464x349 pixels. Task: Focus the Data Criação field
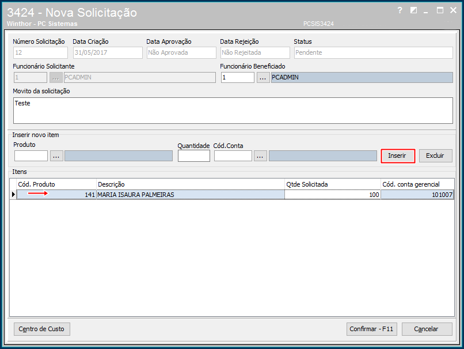pyautogui.click(x=108, y=52)
